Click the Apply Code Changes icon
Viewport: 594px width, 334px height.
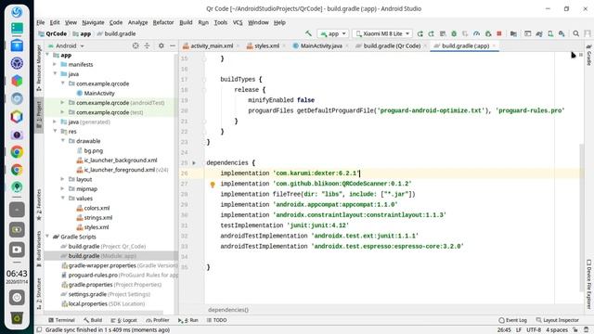pyautogui.click(x=443, y=33)
